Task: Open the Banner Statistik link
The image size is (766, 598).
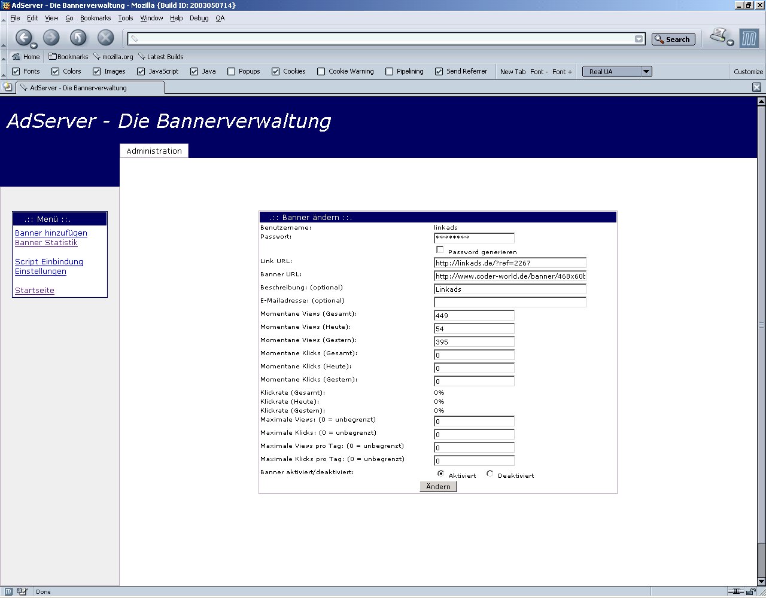Action: click(x=46, y=243)
